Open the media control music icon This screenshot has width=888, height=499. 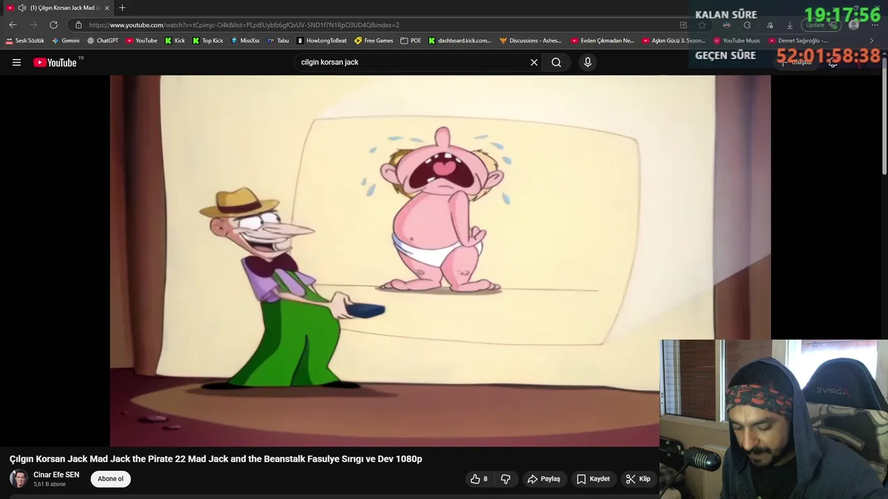(x=769, y=25)
